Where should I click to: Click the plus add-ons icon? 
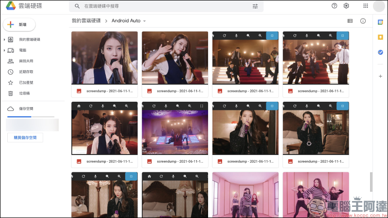pyautogui.click(x=380, y=77)
